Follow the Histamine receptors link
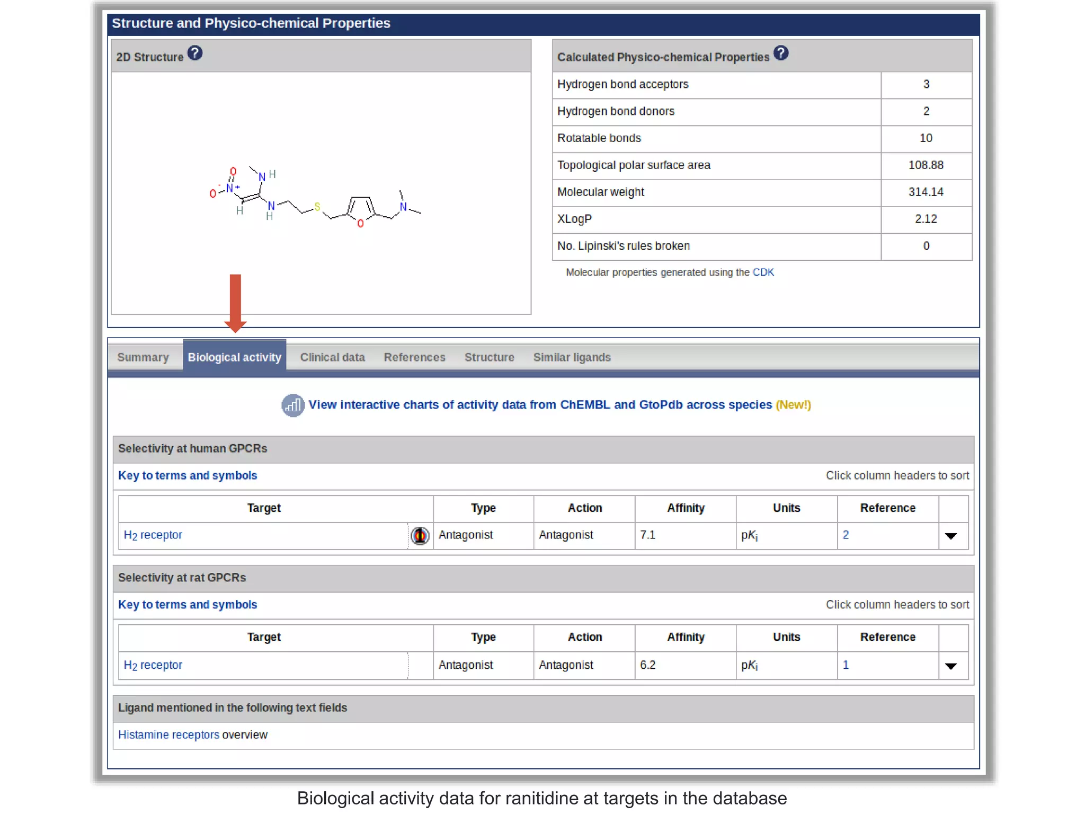 (168, 735)
